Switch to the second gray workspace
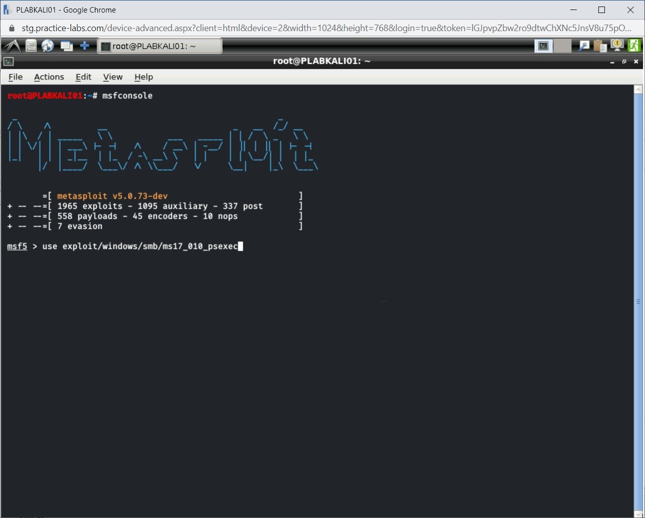The width and height of the screenshot is (645, 518). click(562, 46)
